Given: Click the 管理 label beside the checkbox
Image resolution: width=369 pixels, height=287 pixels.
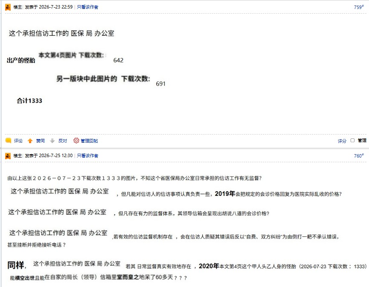Looking at the screenshot, I should (362, 141).
